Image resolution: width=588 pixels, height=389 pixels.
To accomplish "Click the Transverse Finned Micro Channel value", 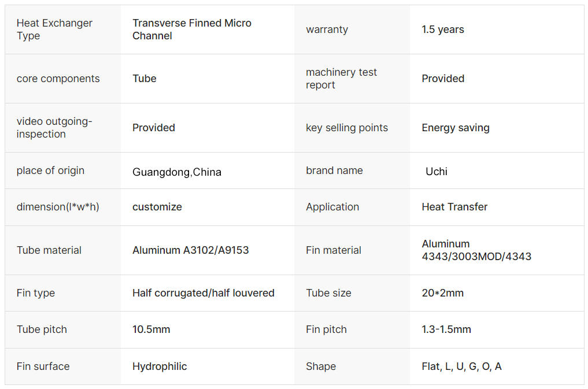I will [x=191, y=29].
